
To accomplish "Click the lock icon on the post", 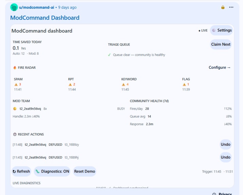I will pos(223,7).
